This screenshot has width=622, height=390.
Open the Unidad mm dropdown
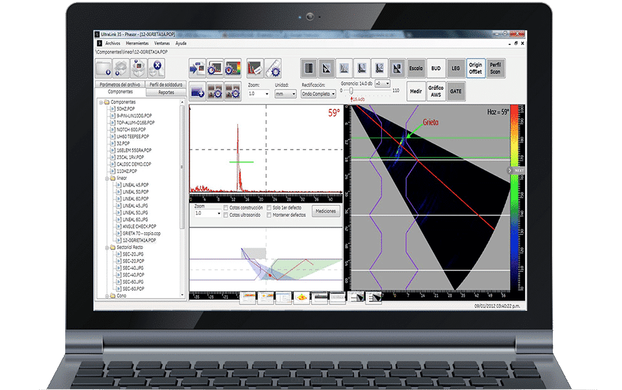coord(285,94)
